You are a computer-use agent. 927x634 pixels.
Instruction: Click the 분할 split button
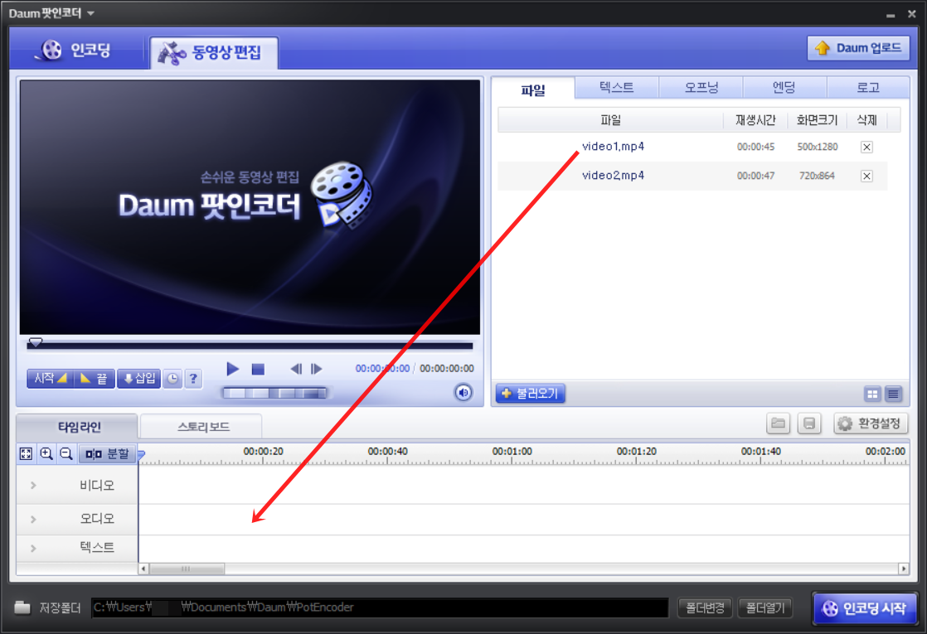pyautogui.click(x=108, y=454)
